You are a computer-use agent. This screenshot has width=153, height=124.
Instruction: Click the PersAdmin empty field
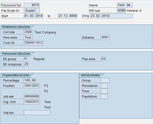[x=104, y=86]
